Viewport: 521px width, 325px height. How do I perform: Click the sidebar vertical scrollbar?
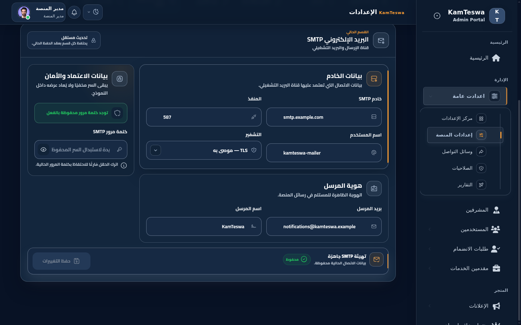coord(519,210)
